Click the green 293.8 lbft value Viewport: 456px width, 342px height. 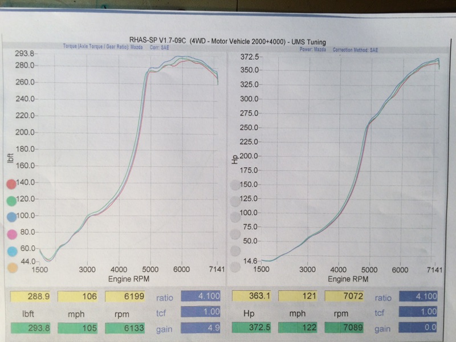(31, 328)
